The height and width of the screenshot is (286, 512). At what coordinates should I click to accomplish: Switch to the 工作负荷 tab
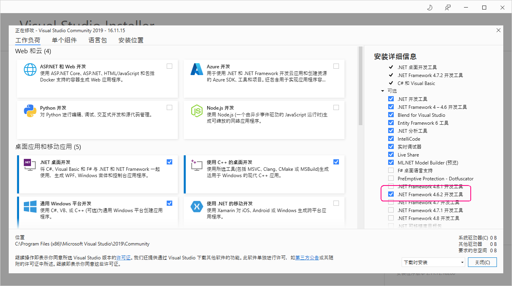tap(28, 40)
